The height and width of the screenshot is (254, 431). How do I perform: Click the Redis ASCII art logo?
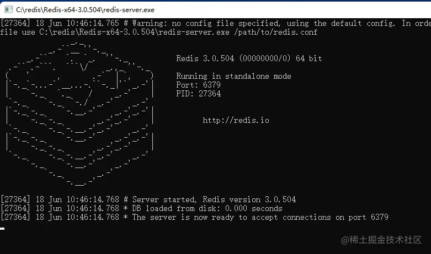point(79,114)
